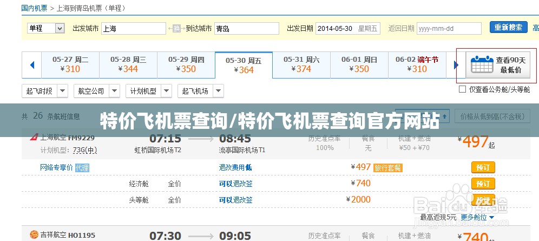Click the 旅行套餐 orange tag
This screenshot has height=241, width=539.
388,168
